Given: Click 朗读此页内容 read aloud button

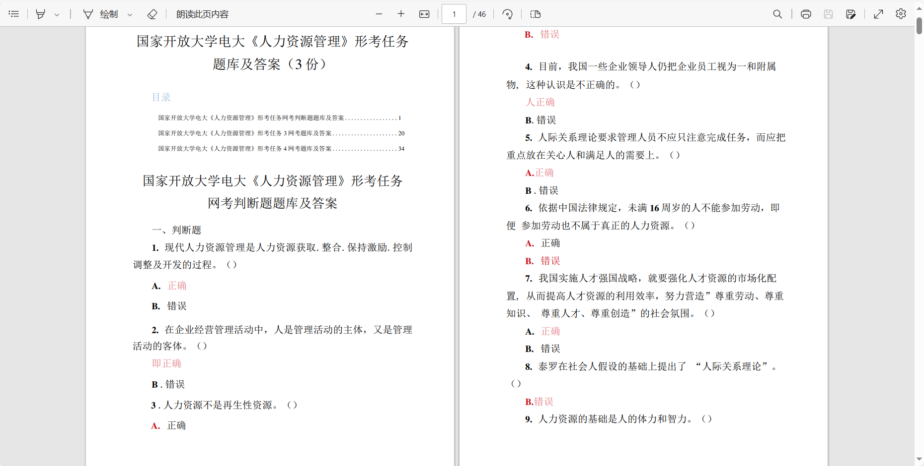Looking at the screenshot, I should 203,14.
